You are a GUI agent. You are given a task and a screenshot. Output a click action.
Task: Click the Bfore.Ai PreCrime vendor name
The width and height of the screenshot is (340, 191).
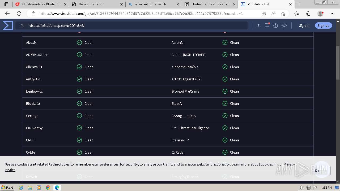[x=185, y=91]
